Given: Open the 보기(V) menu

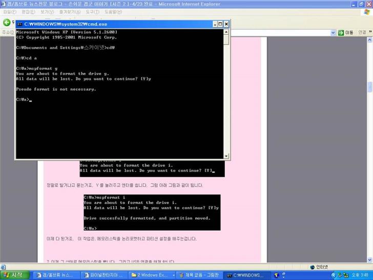Looking at the screenshot, I should [47, 12].
